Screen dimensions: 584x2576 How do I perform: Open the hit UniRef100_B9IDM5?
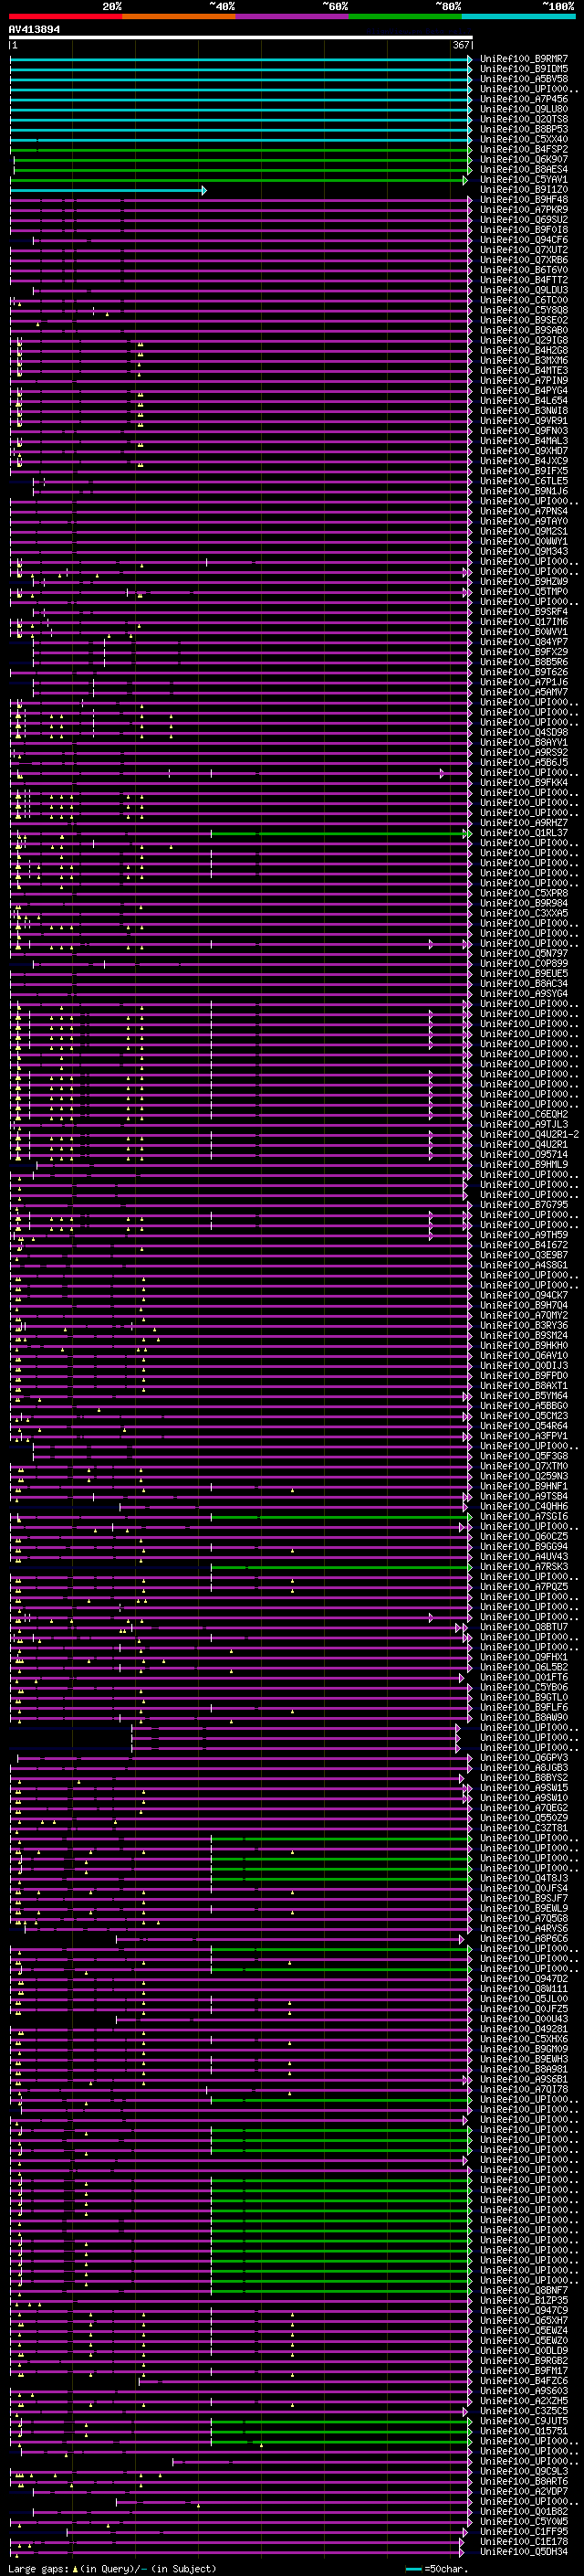click(524, 70)
